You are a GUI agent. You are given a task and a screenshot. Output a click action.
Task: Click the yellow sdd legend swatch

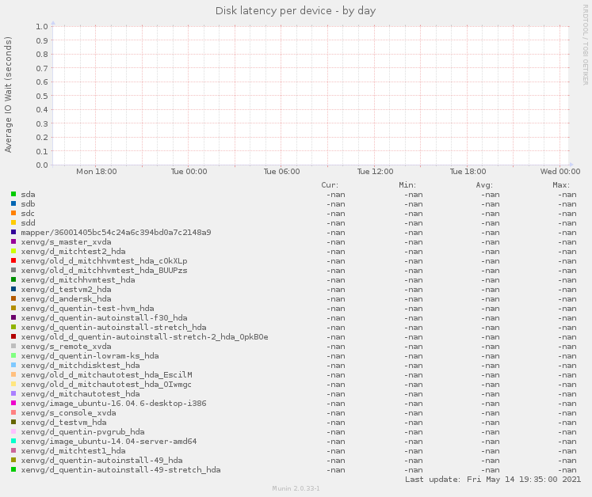coord(13,222)
